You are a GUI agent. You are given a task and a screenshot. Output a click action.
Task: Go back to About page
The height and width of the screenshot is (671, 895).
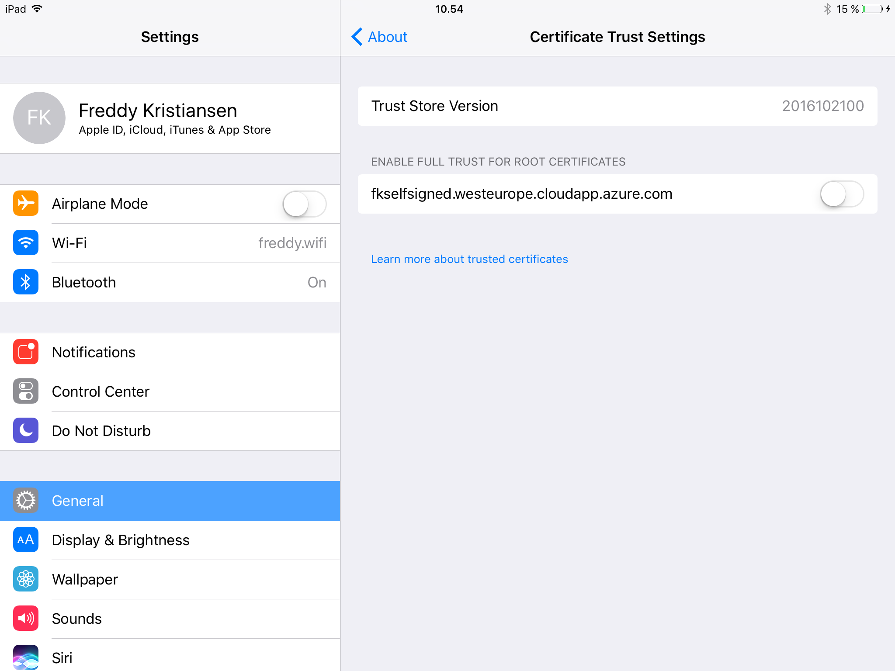point(379,37)
